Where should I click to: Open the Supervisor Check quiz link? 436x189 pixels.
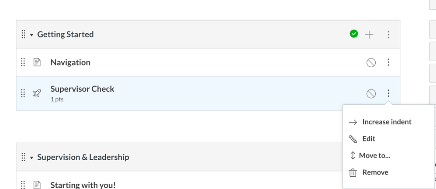pos(82,89)
